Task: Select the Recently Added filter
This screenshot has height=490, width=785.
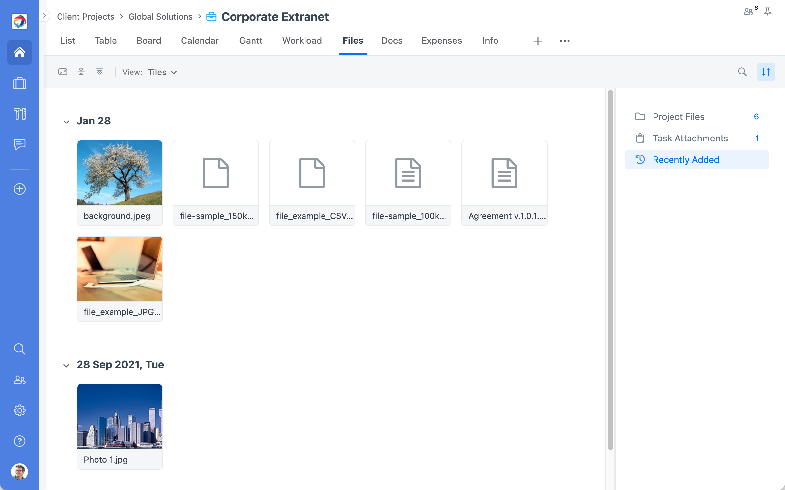Action: (x=697, y=160)
